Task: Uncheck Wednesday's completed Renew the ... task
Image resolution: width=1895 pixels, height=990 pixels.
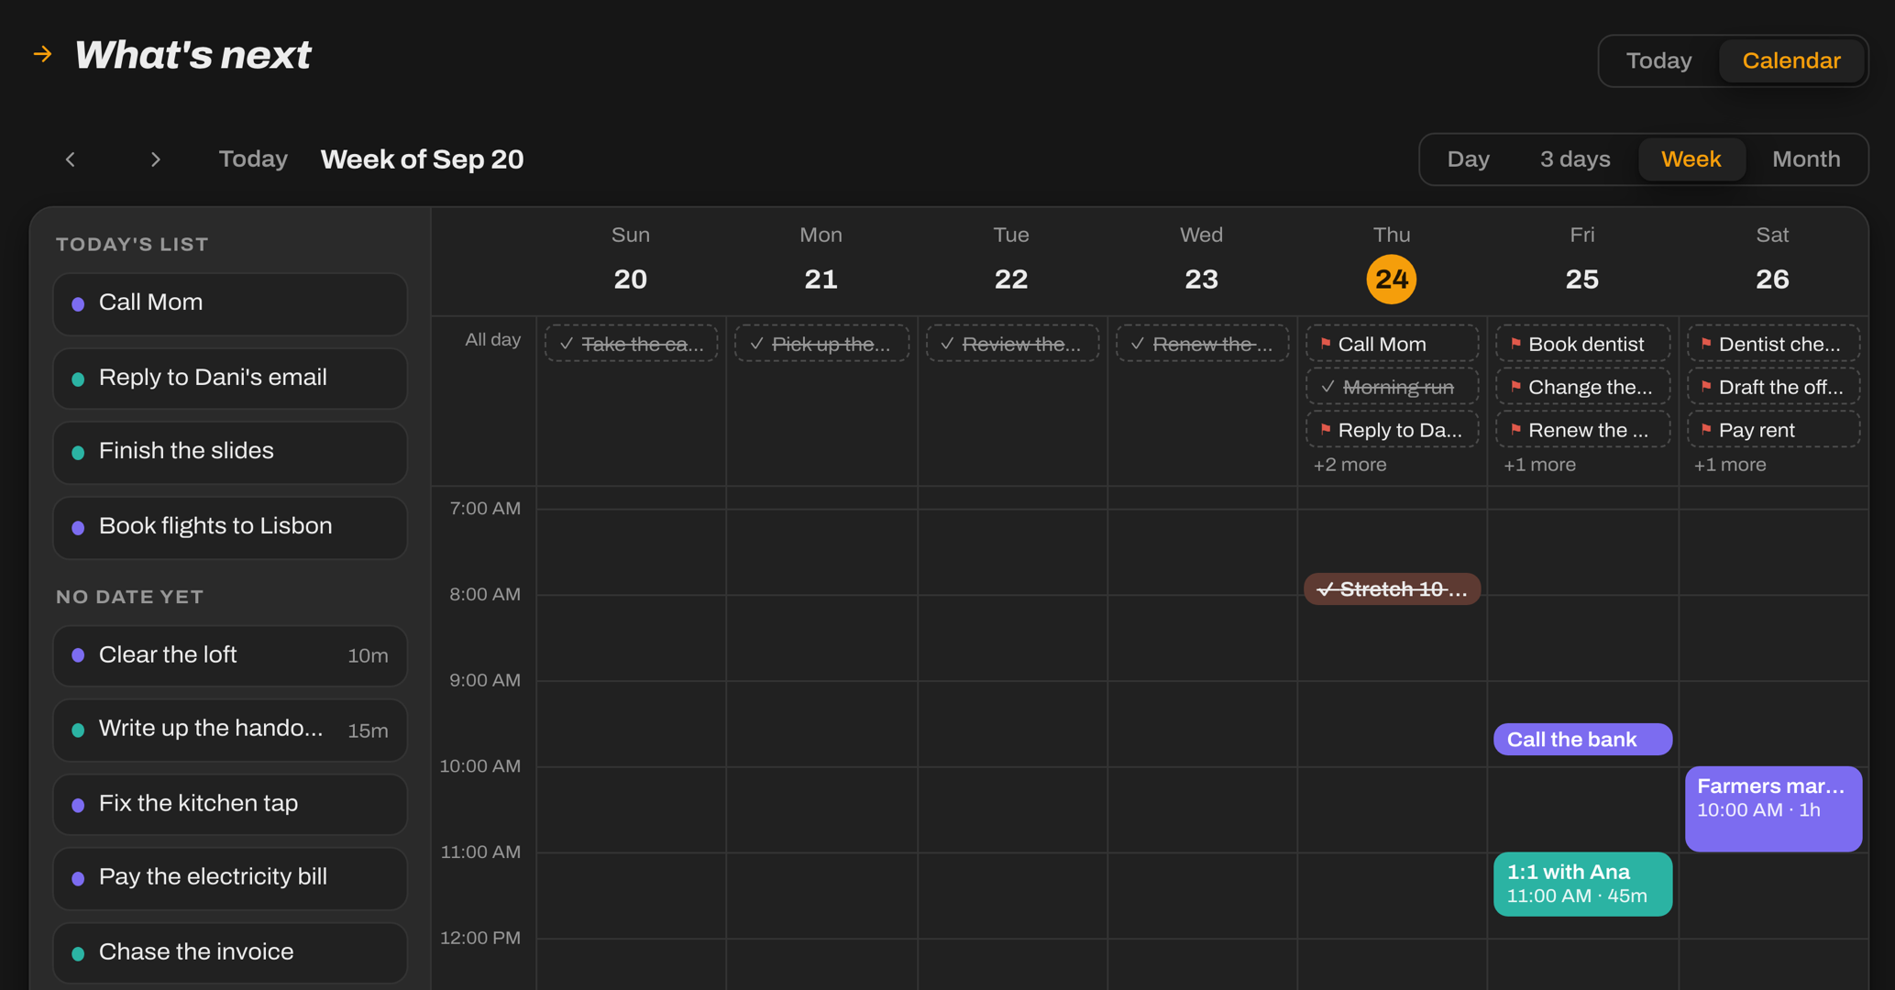Action: tap(1138, 344)
